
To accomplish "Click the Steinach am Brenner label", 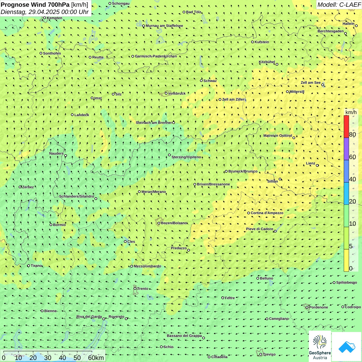I will pyautogui.click(x=154, y=123).
